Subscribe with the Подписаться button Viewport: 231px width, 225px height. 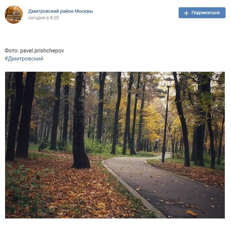coord(202,13)
